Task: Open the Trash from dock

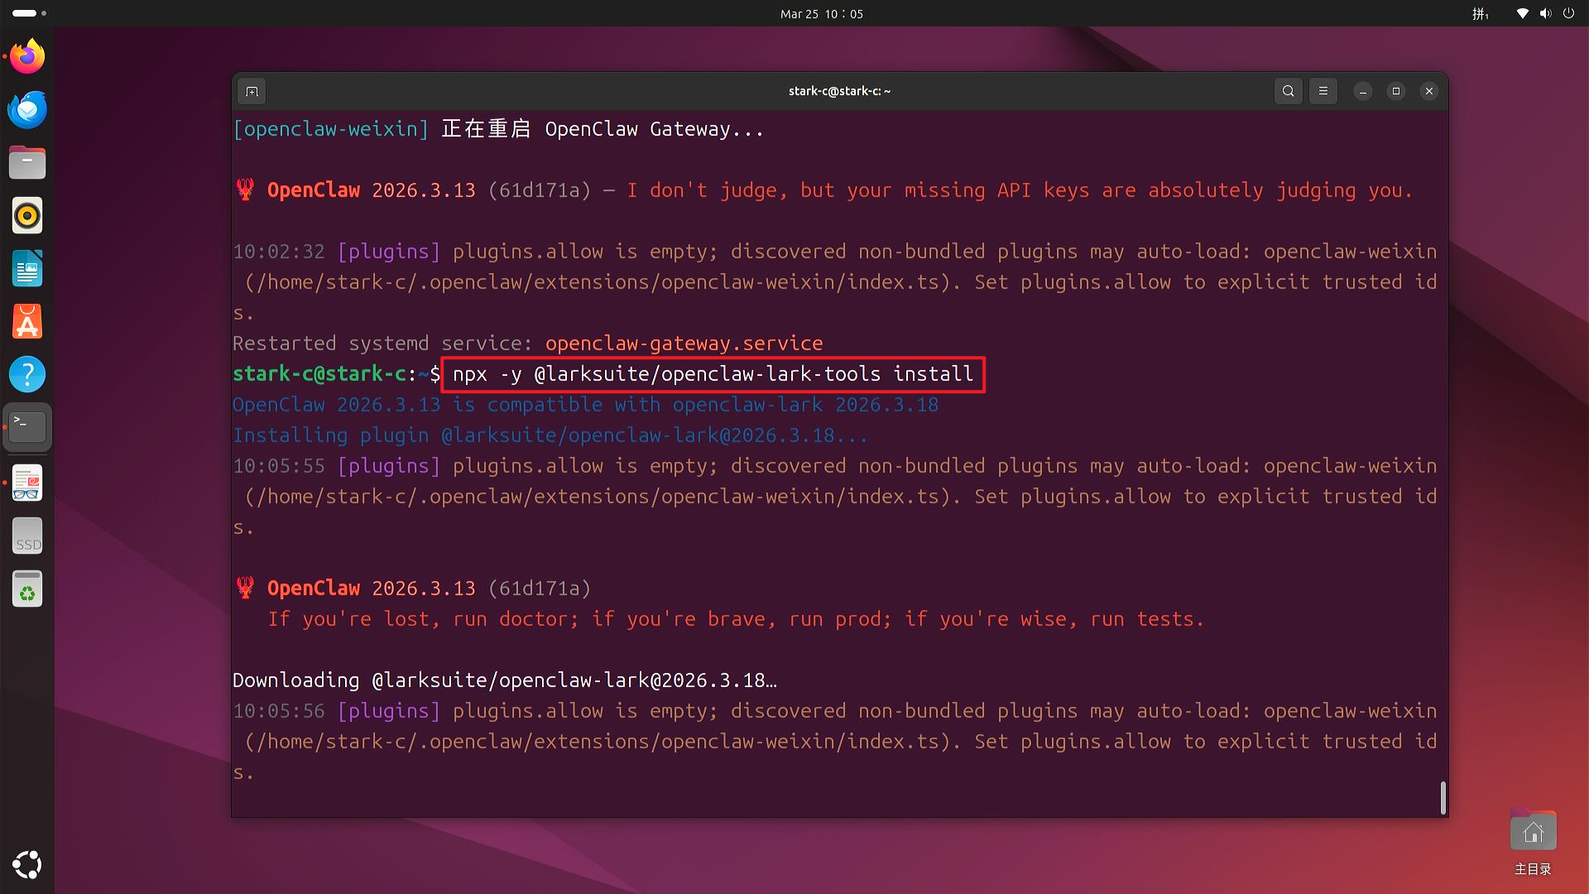Action: coord(27,589)
